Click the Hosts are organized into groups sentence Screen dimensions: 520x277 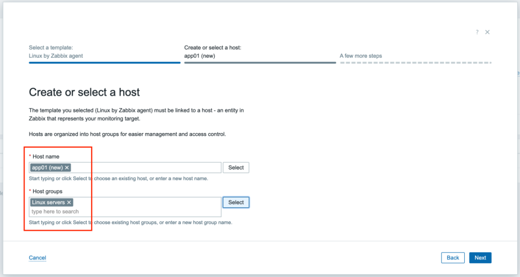point(127,134)
